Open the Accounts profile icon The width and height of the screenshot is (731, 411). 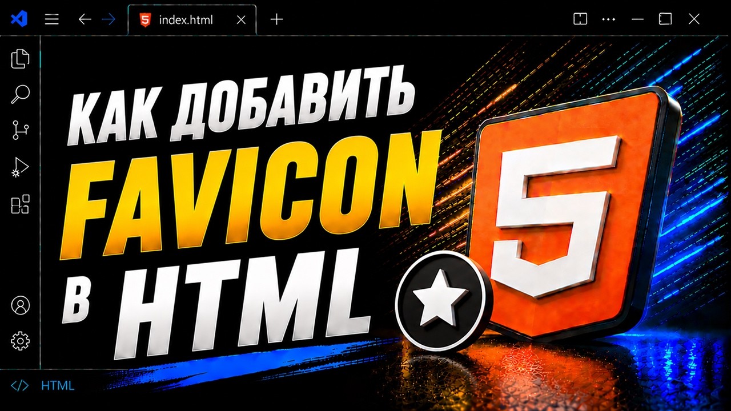[x=20, y=305]
